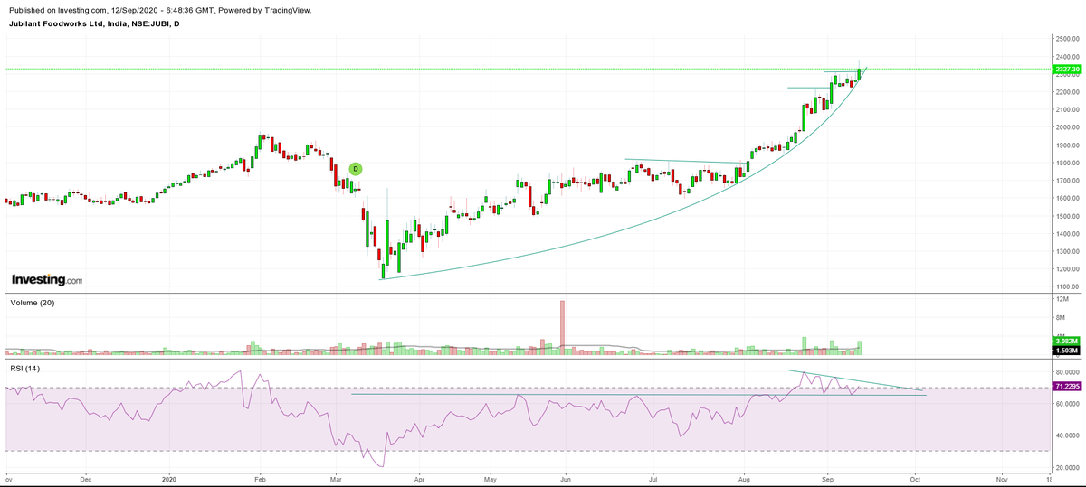Click the green 2327.30 current price tag
Screen dimensions: 1086x487
point(1068,69)
